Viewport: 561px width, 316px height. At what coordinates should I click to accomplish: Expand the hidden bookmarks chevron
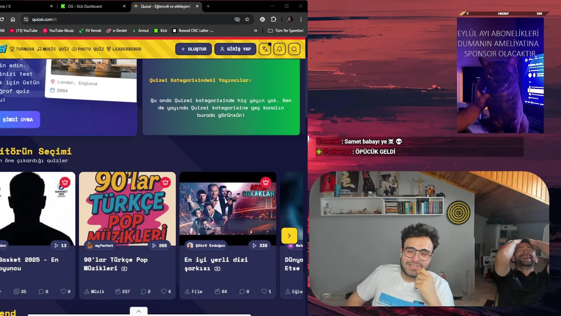(256, 31)
